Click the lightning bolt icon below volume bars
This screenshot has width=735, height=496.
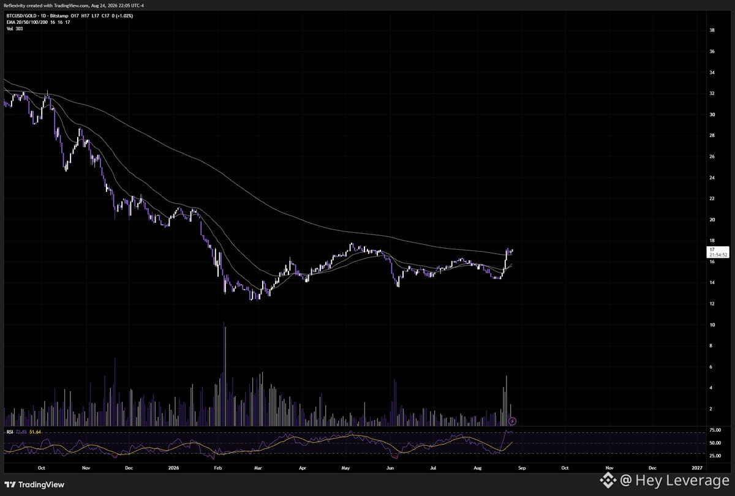(x=513, y=421)
